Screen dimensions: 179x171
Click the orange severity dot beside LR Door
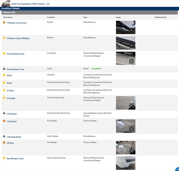(x=4, y=143)
